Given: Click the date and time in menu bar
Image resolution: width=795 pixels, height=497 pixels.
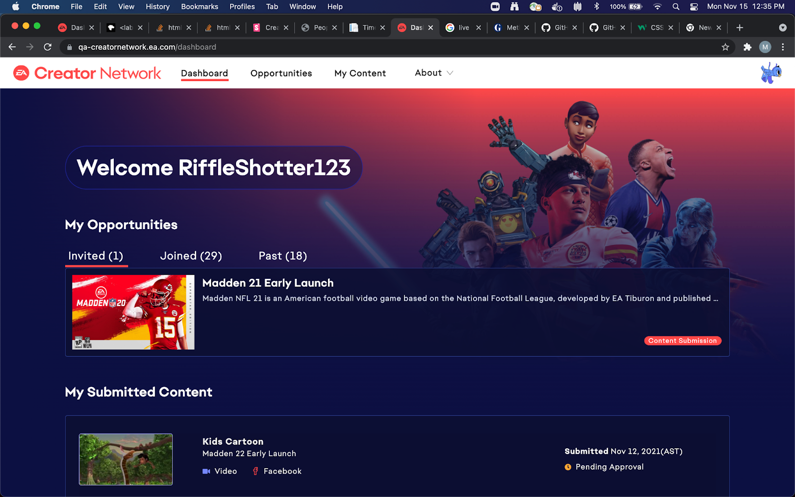Looking at the screenshot, I should click(x=746, y=6).
